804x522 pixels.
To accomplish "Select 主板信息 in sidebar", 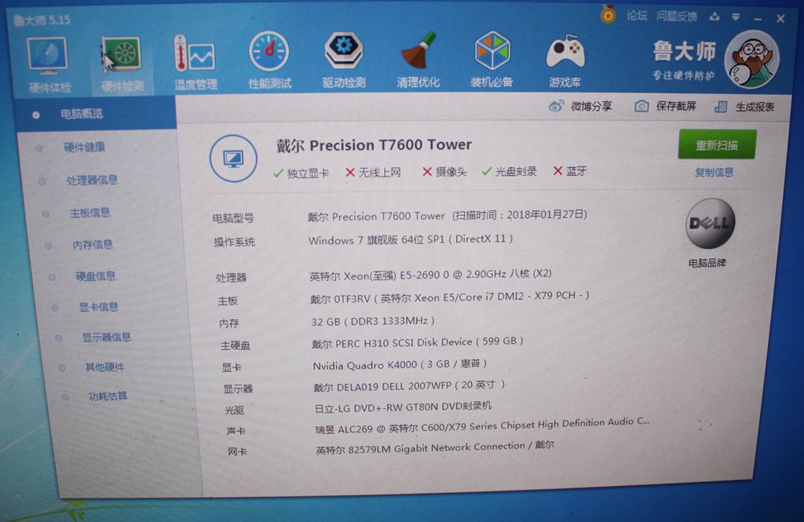I will 90,213.
